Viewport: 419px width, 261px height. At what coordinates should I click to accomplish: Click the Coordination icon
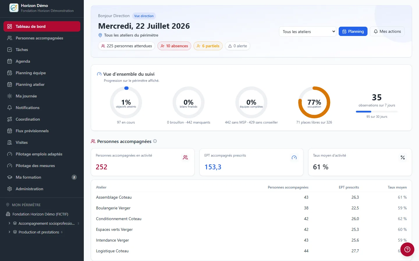coord(10,119)
